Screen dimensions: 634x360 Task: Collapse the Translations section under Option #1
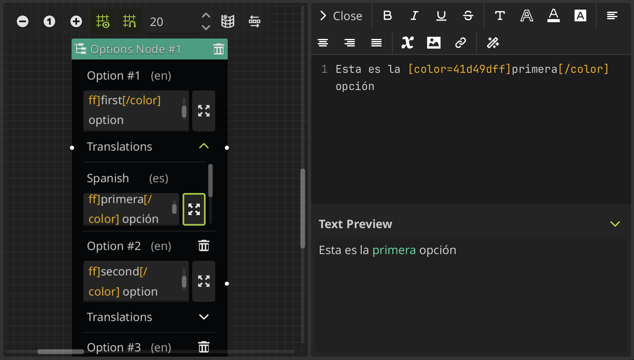pyautogui.click(x=204, y=147)
